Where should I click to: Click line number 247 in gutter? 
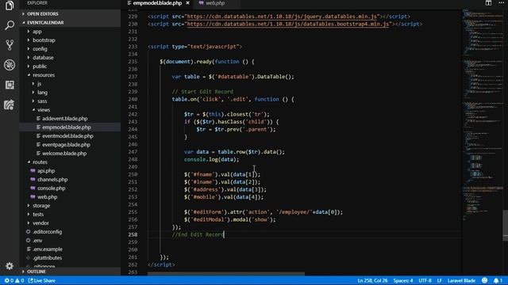[x=133, y=152]
